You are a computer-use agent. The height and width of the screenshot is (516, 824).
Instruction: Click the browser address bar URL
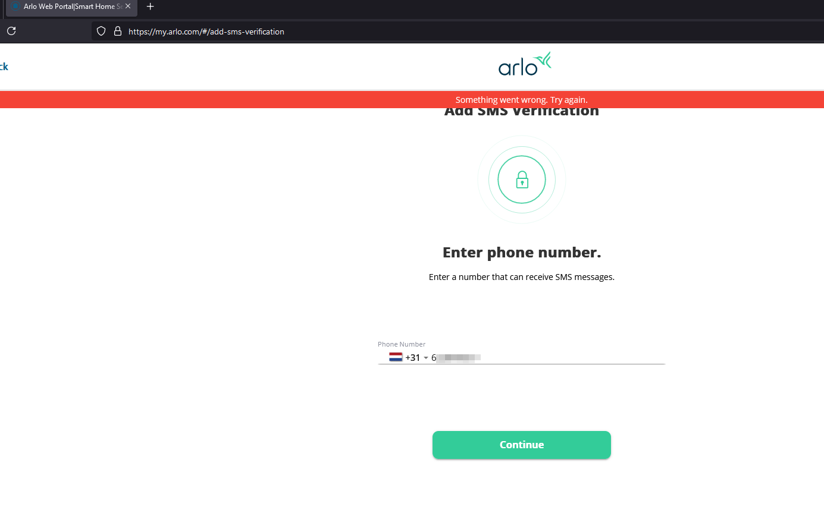point(206,32)
